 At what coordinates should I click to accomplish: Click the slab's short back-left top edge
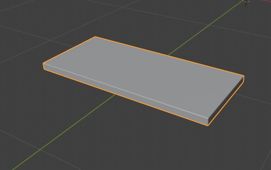click(69, 50)
